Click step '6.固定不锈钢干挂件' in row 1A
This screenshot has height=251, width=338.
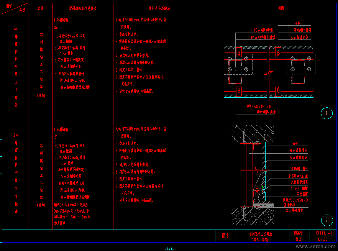(x=130, y=70)
